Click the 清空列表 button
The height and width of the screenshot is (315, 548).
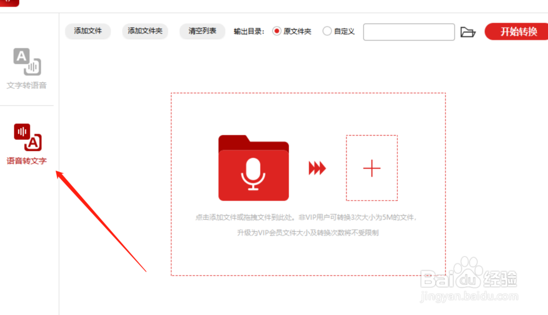coord(202,31)
